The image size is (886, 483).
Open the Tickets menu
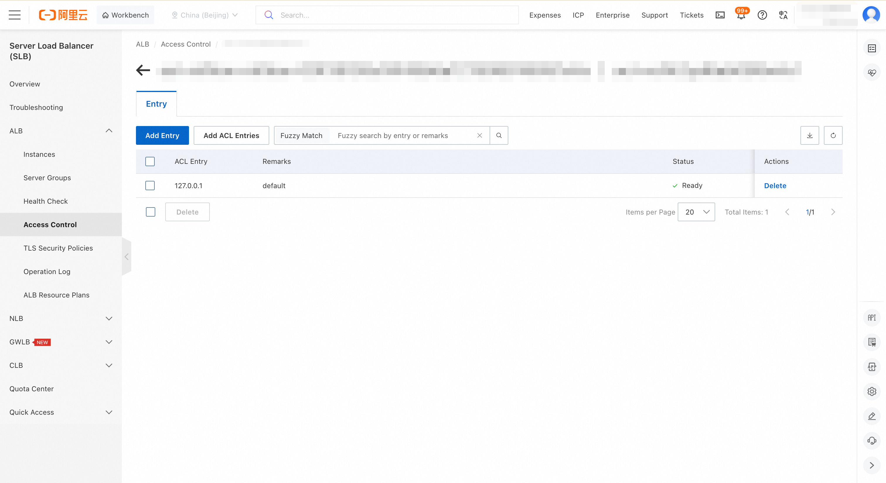[x=692, y=15]
